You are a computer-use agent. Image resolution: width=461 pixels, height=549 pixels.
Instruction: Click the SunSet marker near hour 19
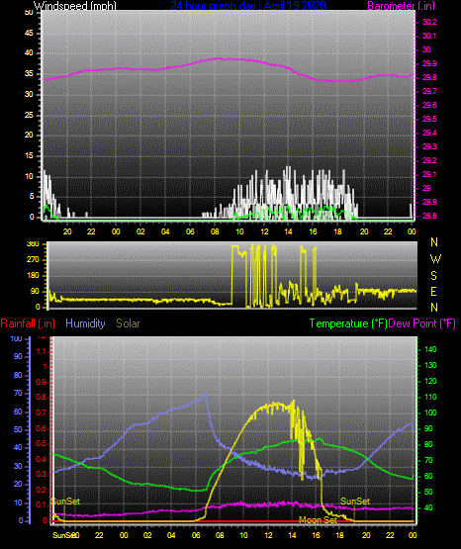[x=355, y=502]
